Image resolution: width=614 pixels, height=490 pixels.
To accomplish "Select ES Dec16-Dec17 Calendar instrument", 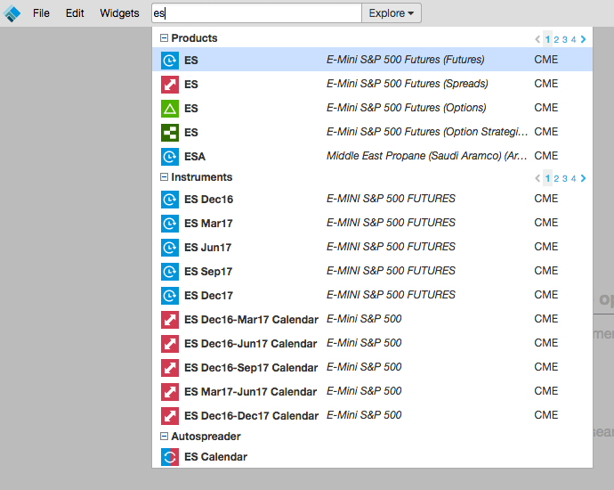I will (x=372, y=415).
